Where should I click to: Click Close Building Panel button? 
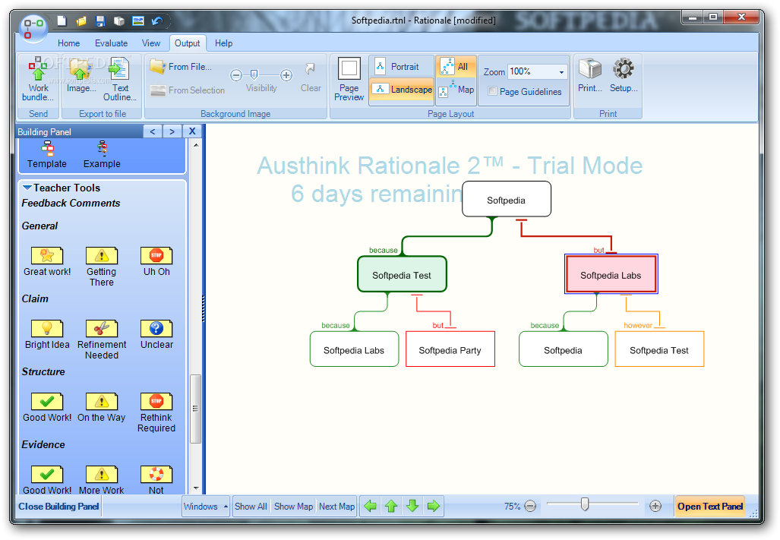point(58,506)
